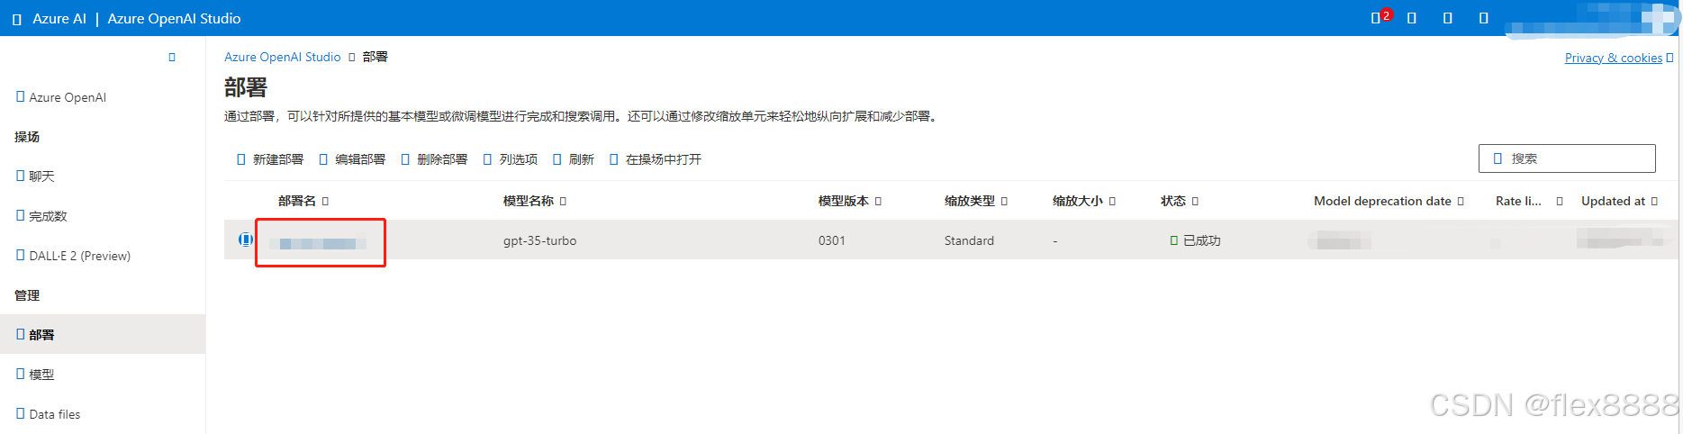The height and width of the screenshot is (434, 1683).
Task: Sort by 模型版本 column header
Action: click(x=849, y=201)
